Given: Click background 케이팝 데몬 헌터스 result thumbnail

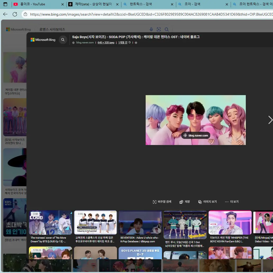Looking at the screenshot, I should pos(15,67).
